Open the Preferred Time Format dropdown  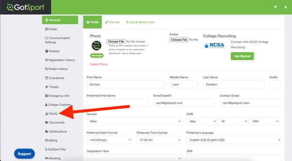pos(159,140)
